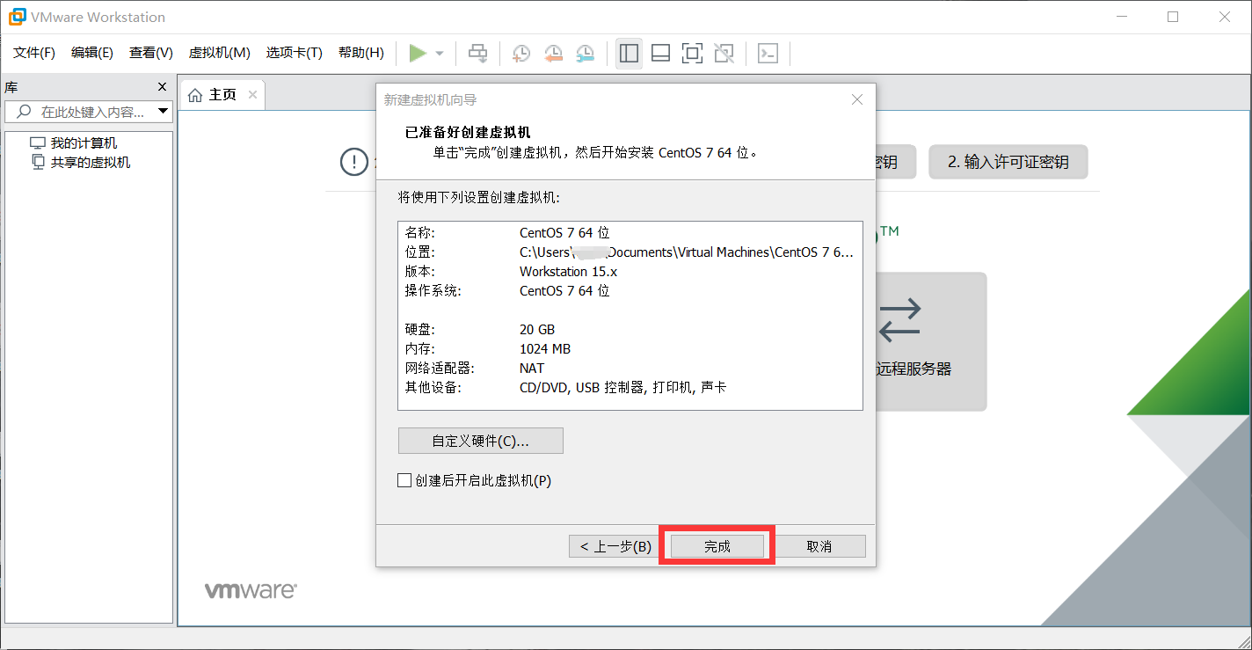Enable 创建后开启此虚拟机(P) checkbox
This screenshot has height=650, width=1252.
pos(404,480)
